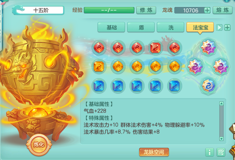Select the first blue gem slot

coord(99,86)
